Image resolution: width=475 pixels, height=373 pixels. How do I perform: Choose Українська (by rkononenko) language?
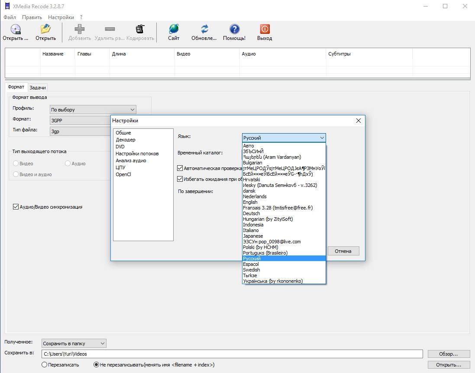point(284,281)
